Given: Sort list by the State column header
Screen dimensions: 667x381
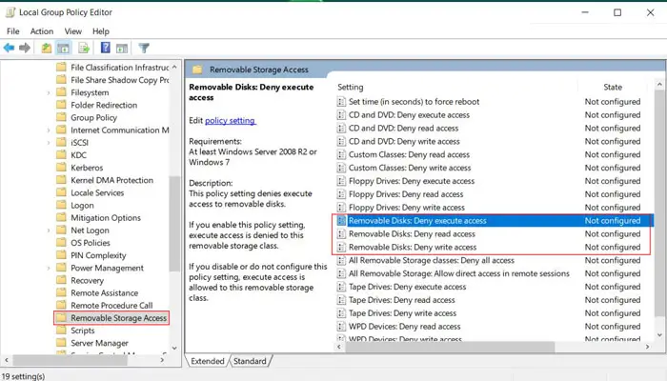Looking at the screenshot, I should (612, 87).
